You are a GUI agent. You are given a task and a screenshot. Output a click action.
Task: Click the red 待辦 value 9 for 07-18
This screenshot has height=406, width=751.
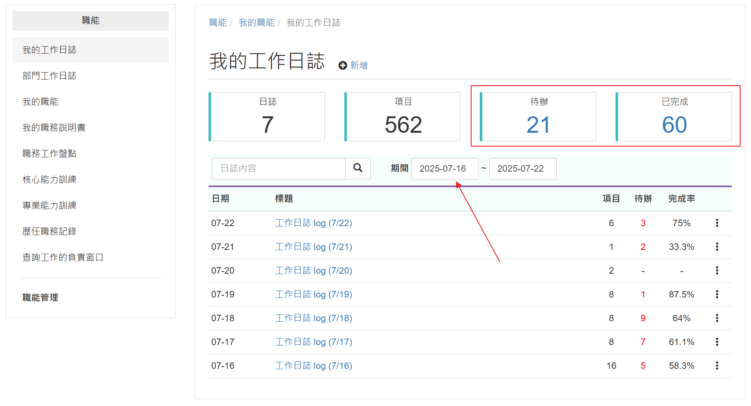[x=643, y=318]
